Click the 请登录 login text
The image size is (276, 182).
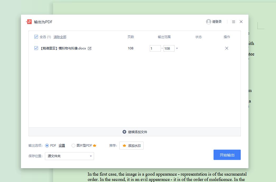pos(217,22)
